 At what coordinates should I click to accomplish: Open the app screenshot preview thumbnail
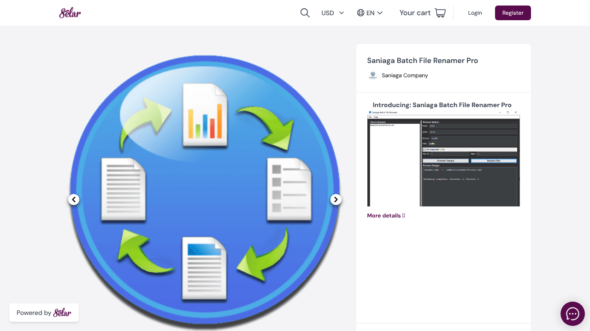coord(443,159)
